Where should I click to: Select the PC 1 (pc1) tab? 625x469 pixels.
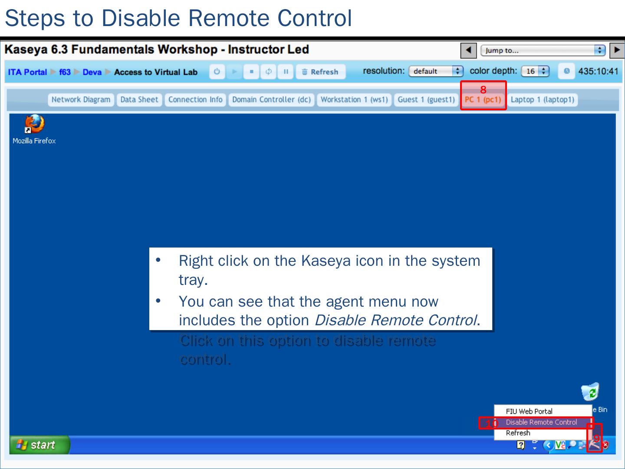[483, 100]
